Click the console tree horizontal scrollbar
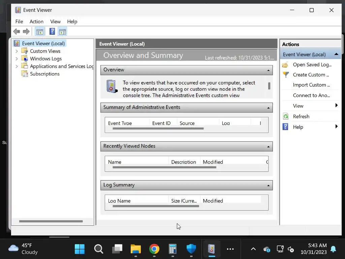This screenshot has height=259, width=345. click(51, 221)
